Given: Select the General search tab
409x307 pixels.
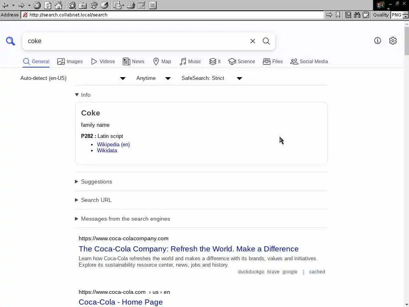Looking at the screenshot, I should coord(36,61).
